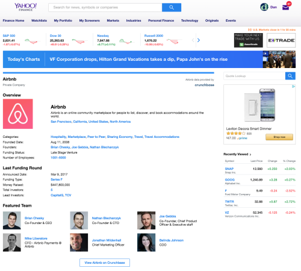The width and height of the screenshot is (301, 271).
Task: Open the Dow 30 index link
Action: [55, 36]
